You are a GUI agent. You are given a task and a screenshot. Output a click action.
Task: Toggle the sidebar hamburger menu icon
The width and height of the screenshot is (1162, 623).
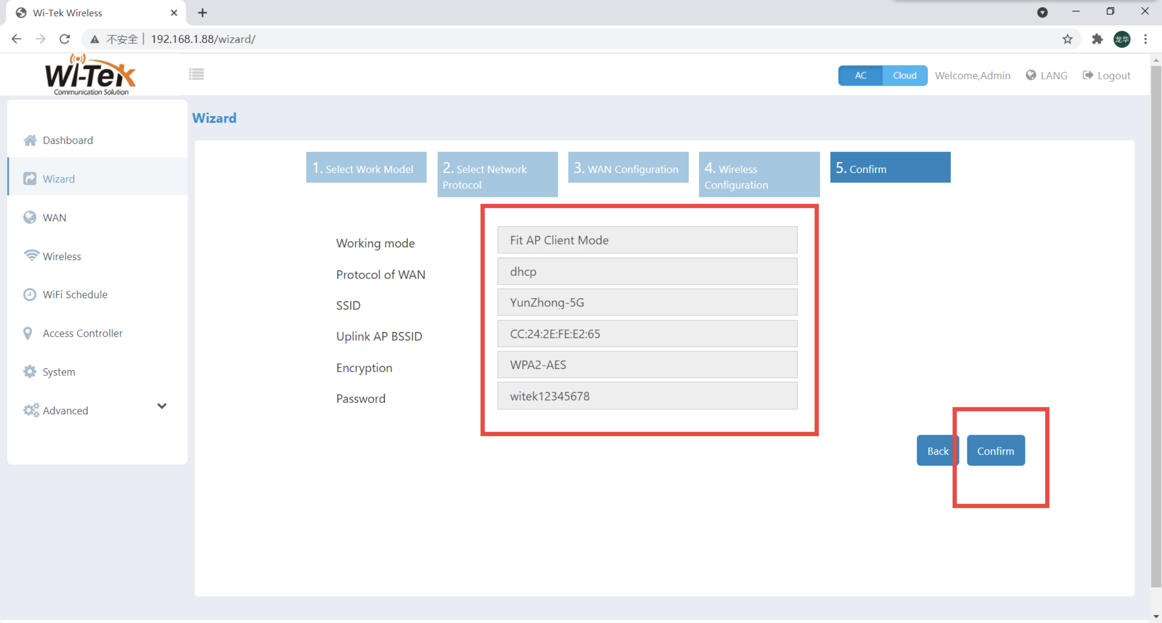tap(196, 74)
